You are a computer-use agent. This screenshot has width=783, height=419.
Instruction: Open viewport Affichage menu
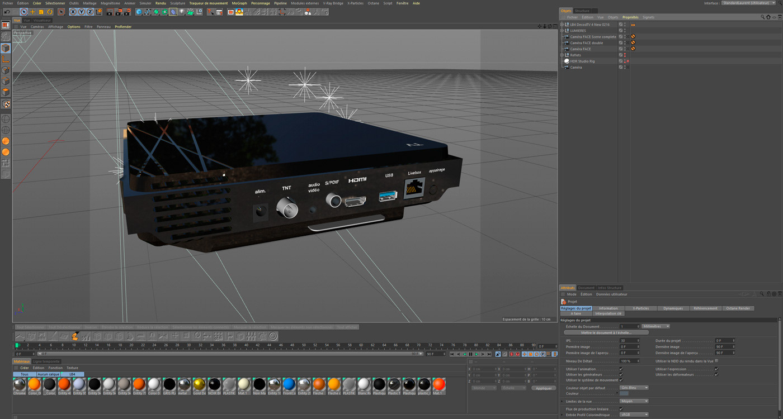tap(55, 27)
